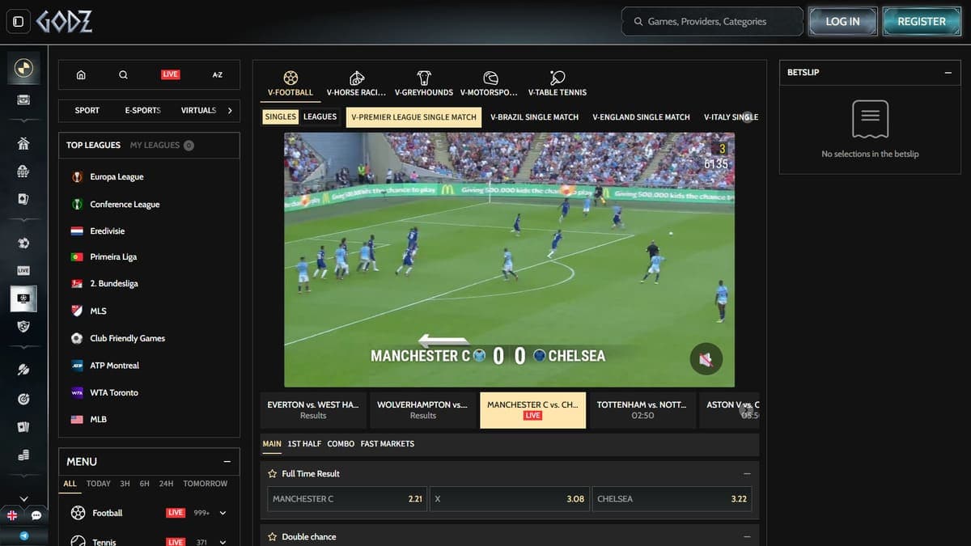Favorite the Full Time Result market star

(x=273, y=474)
